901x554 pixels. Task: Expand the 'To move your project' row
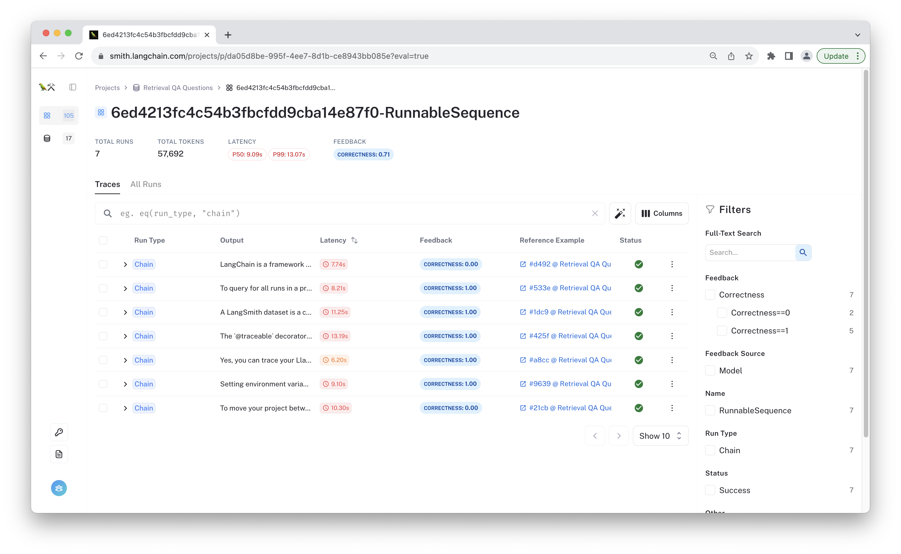click(x=125, y=408)
